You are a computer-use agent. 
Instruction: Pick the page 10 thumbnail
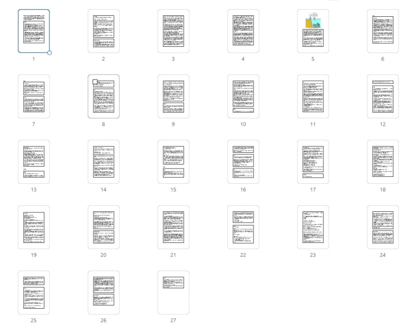(x=243, y=96)
